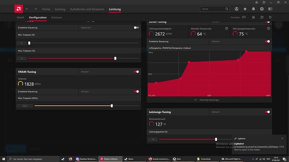Click the Min. Frequenz value box

click(x=21, y=43)
